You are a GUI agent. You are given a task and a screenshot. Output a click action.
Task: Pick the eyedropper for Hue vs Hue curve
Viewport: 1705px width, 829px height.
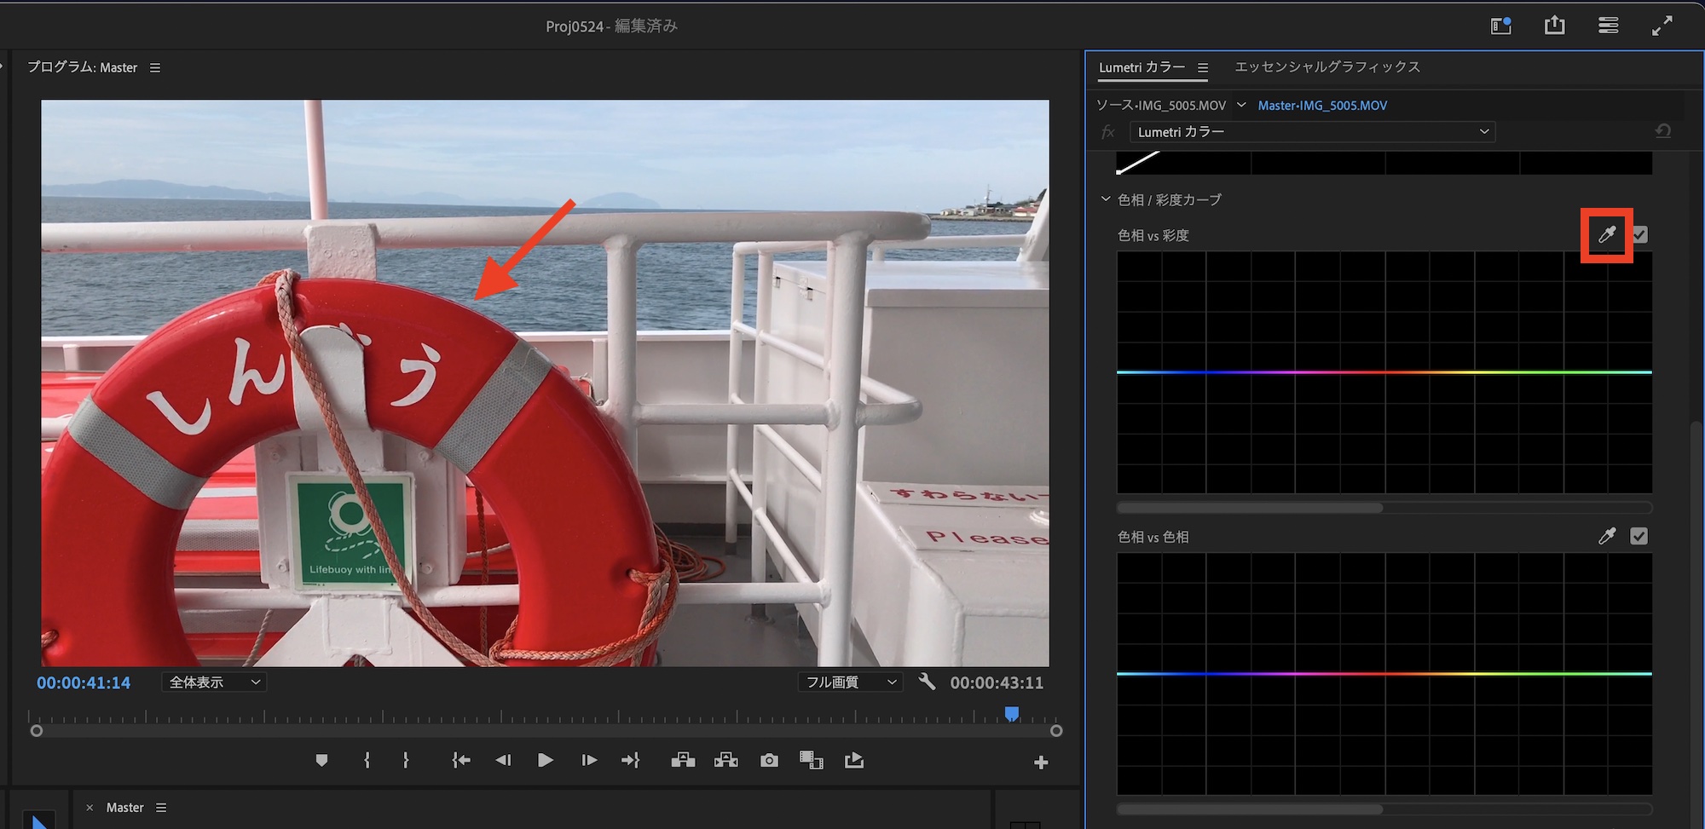(x=1607, y=536)
